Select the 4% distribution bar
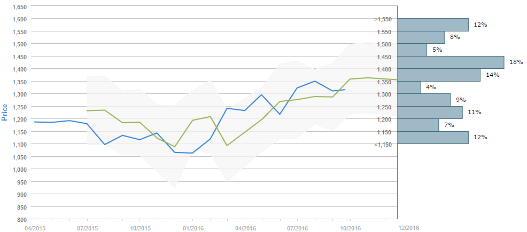Screen dimensions: 527x232 pos(409,87)
